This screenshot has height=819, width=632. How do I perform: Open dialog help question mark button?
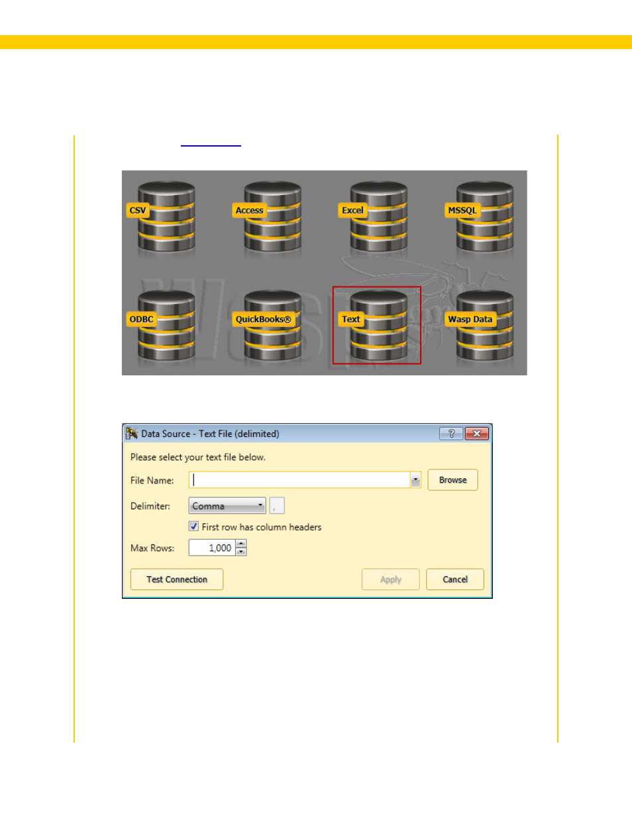(451, 434)
